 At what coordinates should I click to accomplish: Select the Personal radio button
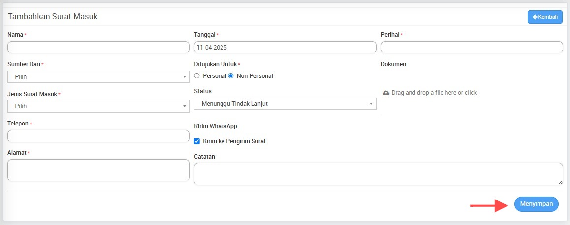(x=197, y=76)
